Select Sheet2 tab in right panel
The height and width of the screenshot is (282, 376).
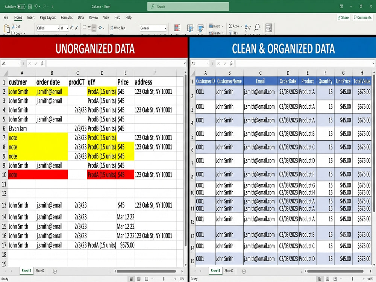229,271
